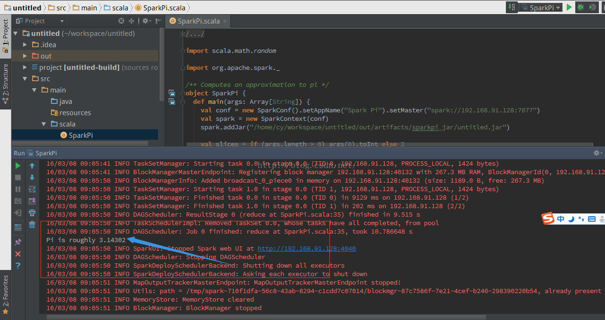This screenshot has height=320, width=605.
Task: Rerun SparkPi in Run panel
Action: 18,166
